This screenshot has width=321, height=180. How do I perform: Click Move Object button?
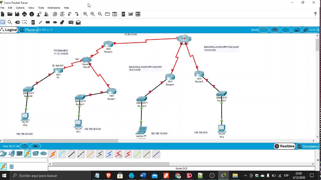pos(286,30)
